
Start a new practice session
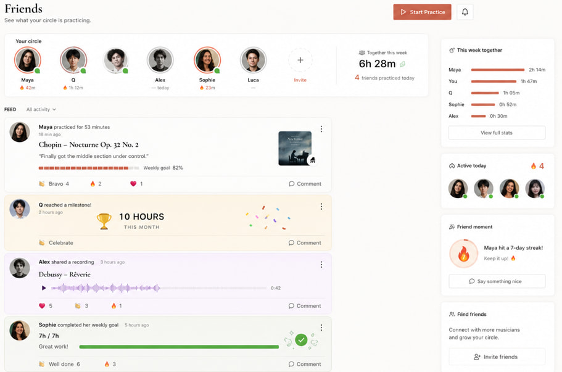(422, 12)
